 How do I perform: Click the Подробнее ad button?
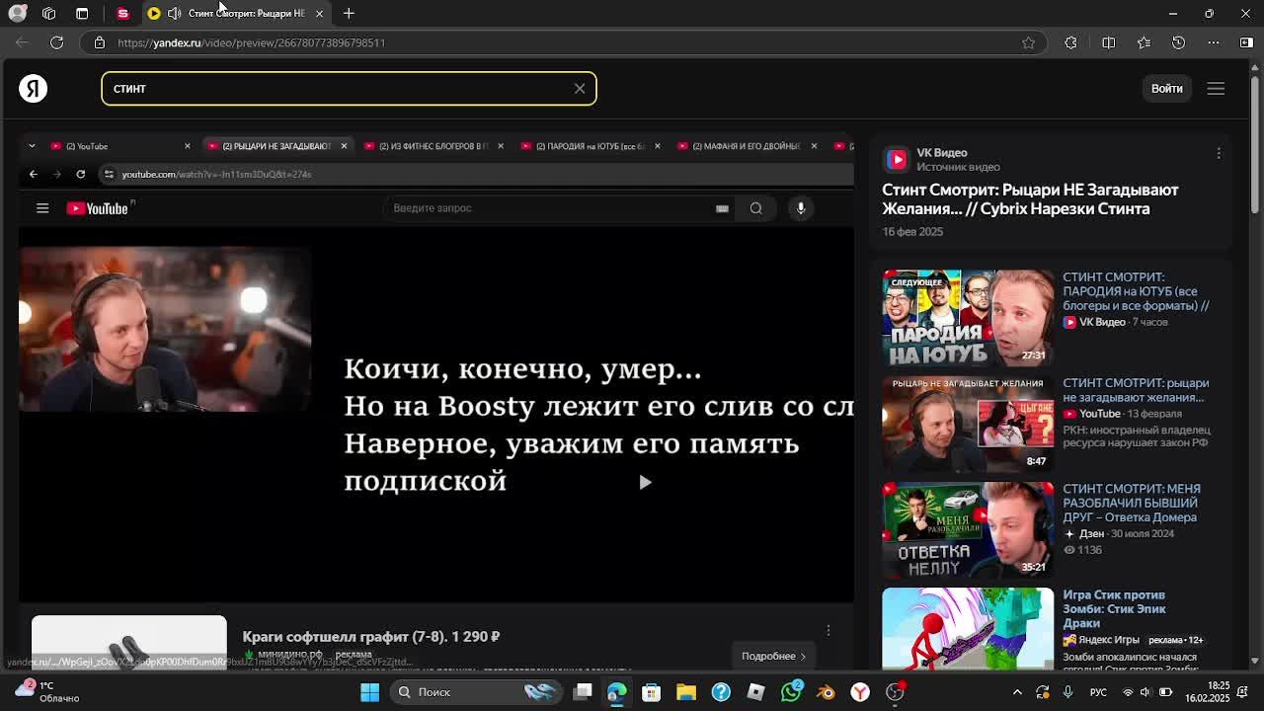(774, 656)
